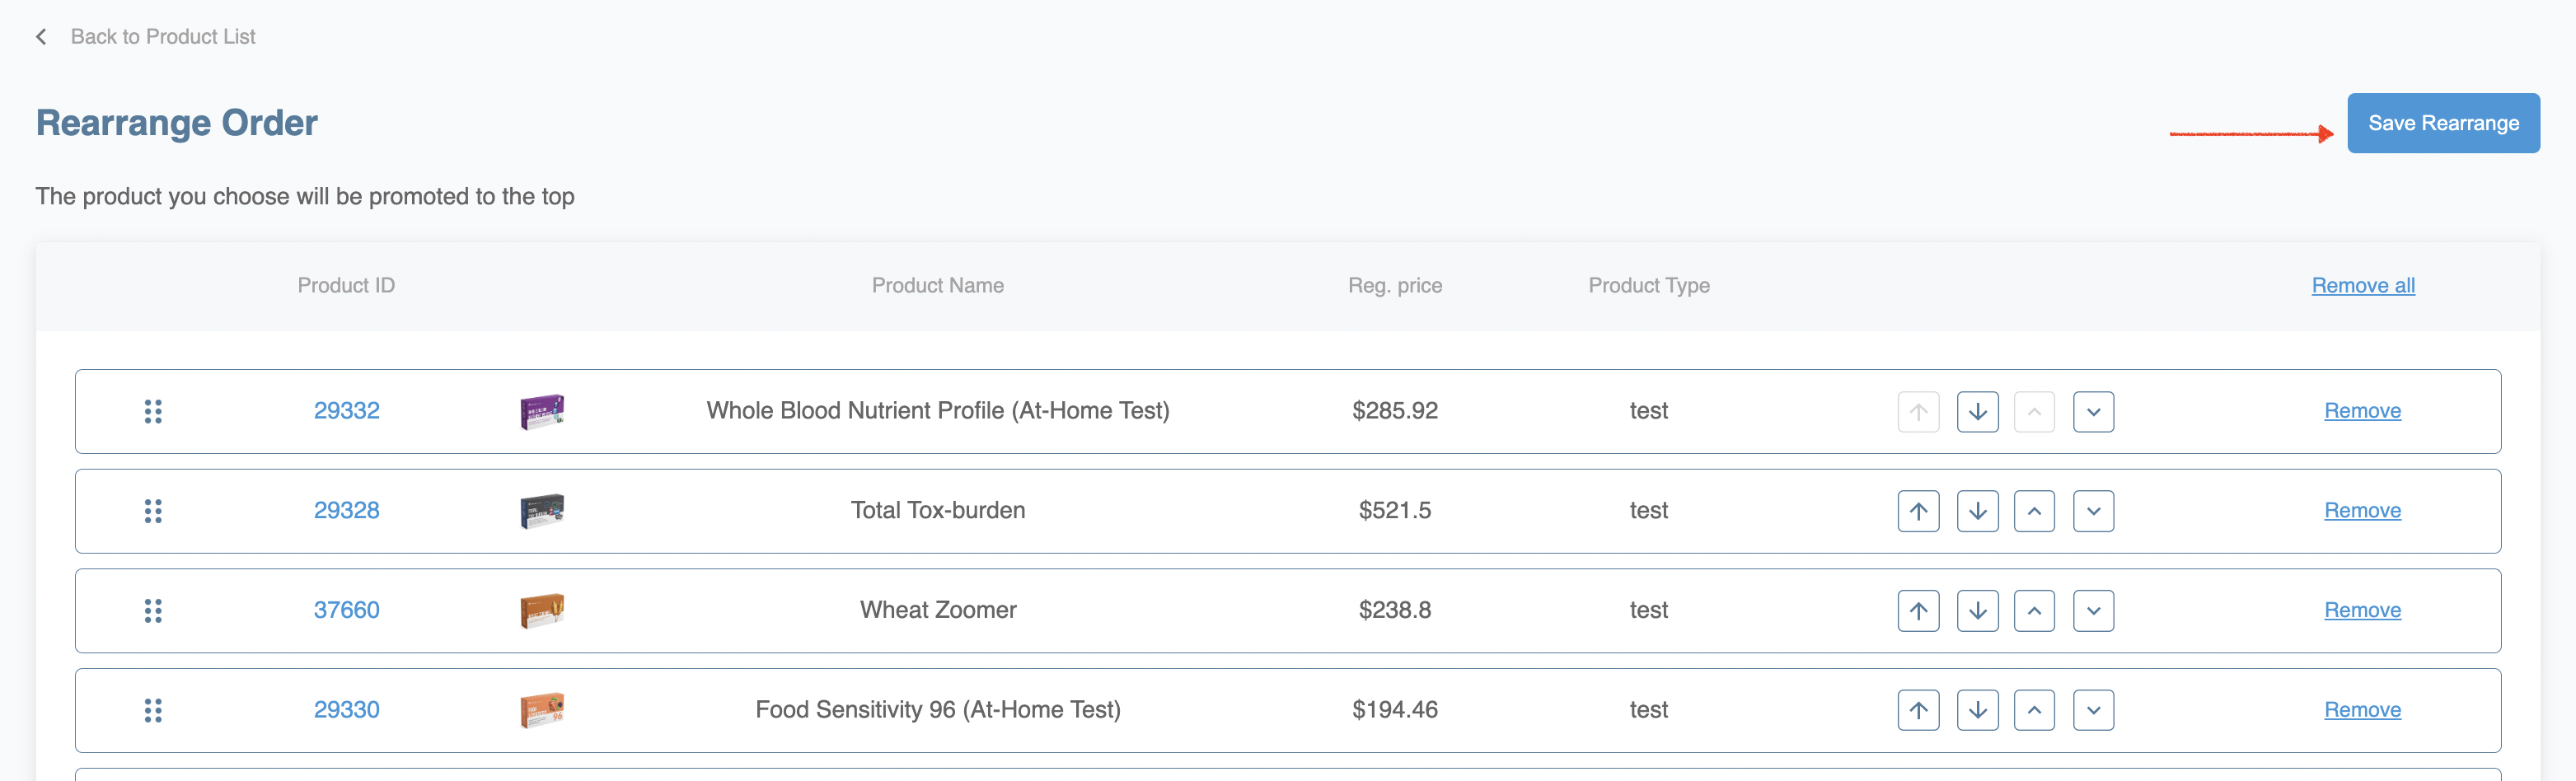Grab the drag handle for product 29332
2576x781 pixels.
153,411
